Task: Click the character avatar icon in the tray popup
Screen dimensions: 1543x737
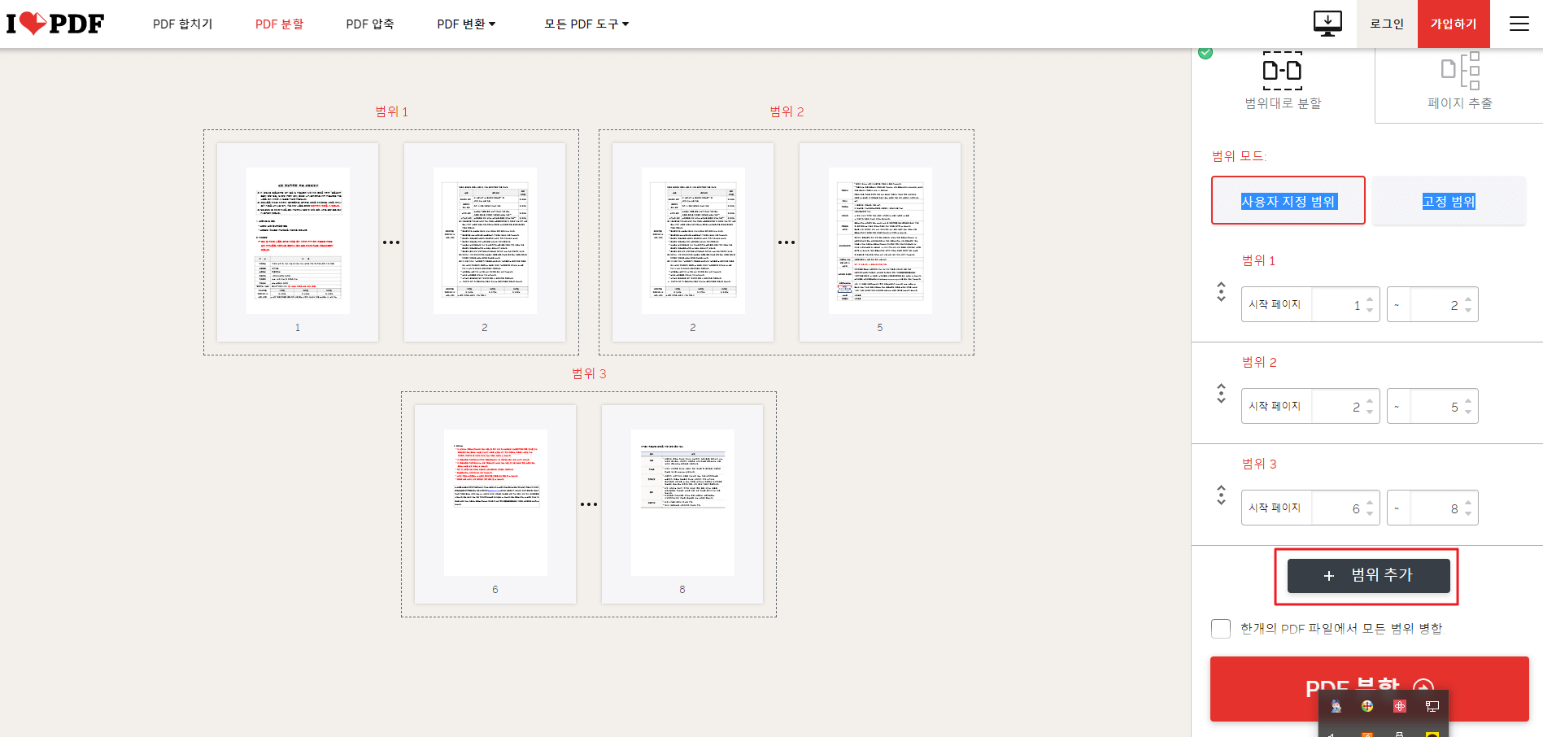Action: click(x=1336, y=707)
